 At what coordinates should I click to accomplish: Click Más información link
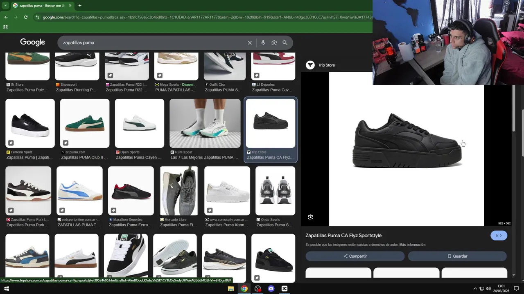coord(412,245)
